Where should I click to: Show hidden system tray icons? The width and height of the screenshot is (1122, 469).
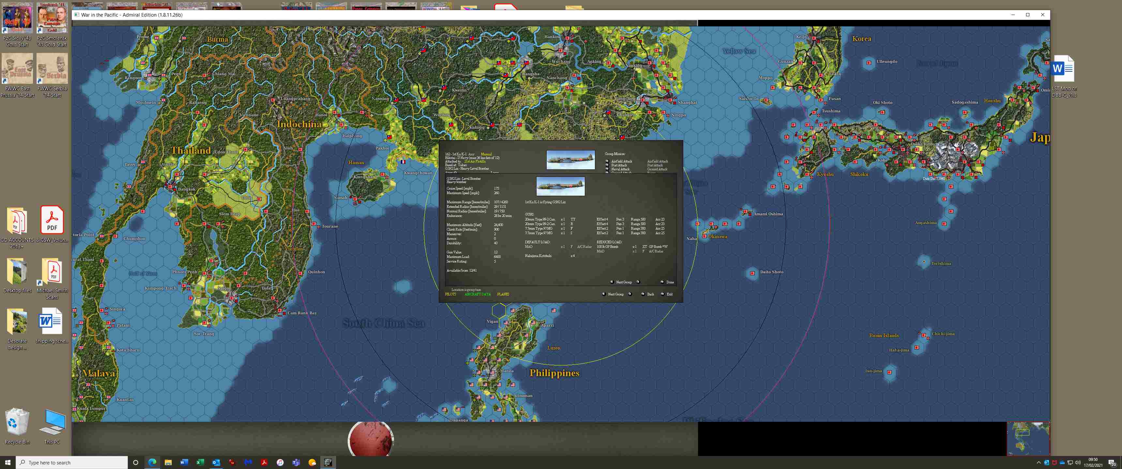tap(1039, 462)
